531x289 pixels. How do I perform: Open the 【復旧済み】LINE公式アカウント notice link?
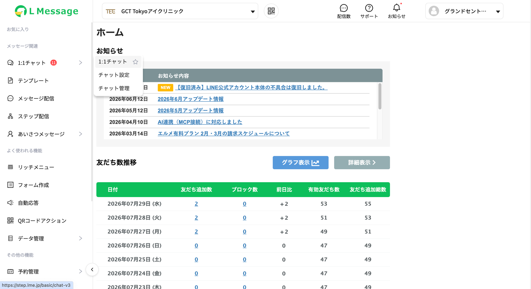click(x=251, y=88)
